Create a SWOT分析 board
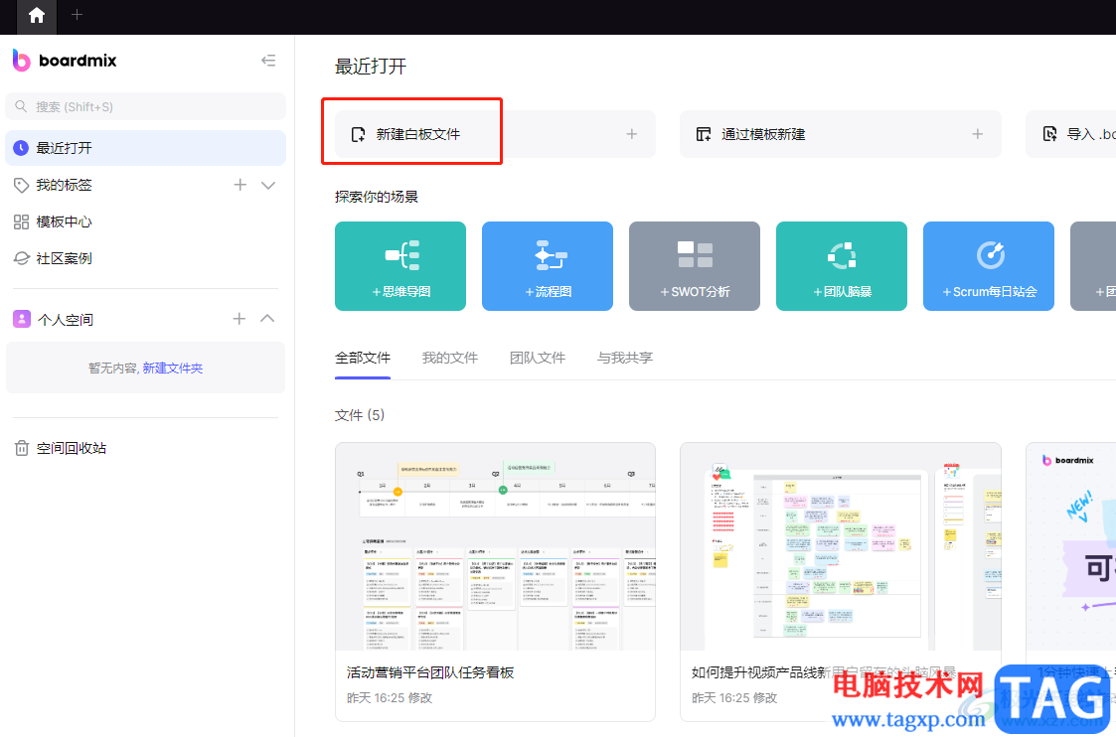 click(695, 266)
